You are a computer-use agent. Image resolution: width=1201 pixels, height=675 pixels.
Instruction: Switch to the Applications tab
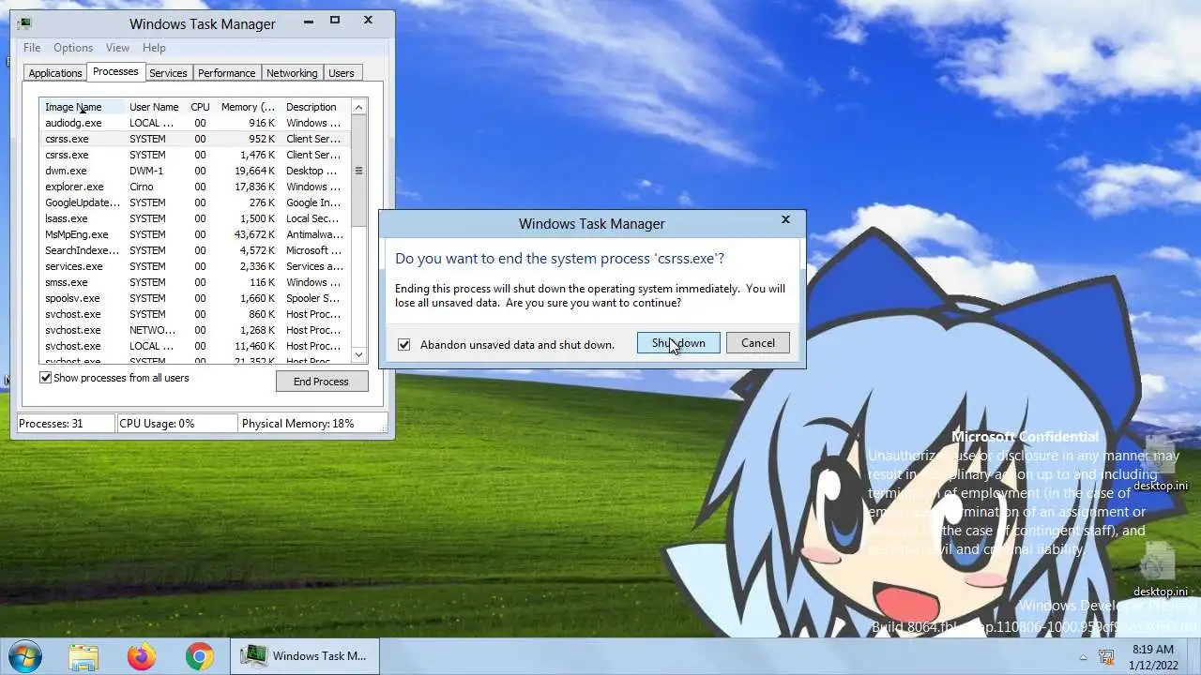pyautogui.click(x=55, y=73)
